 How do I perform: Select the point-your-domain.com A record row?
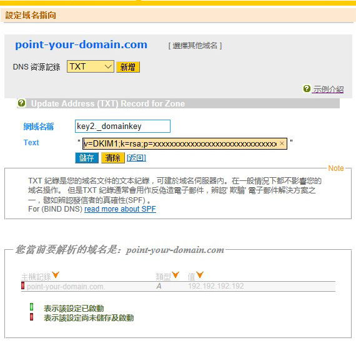point(178,286)
